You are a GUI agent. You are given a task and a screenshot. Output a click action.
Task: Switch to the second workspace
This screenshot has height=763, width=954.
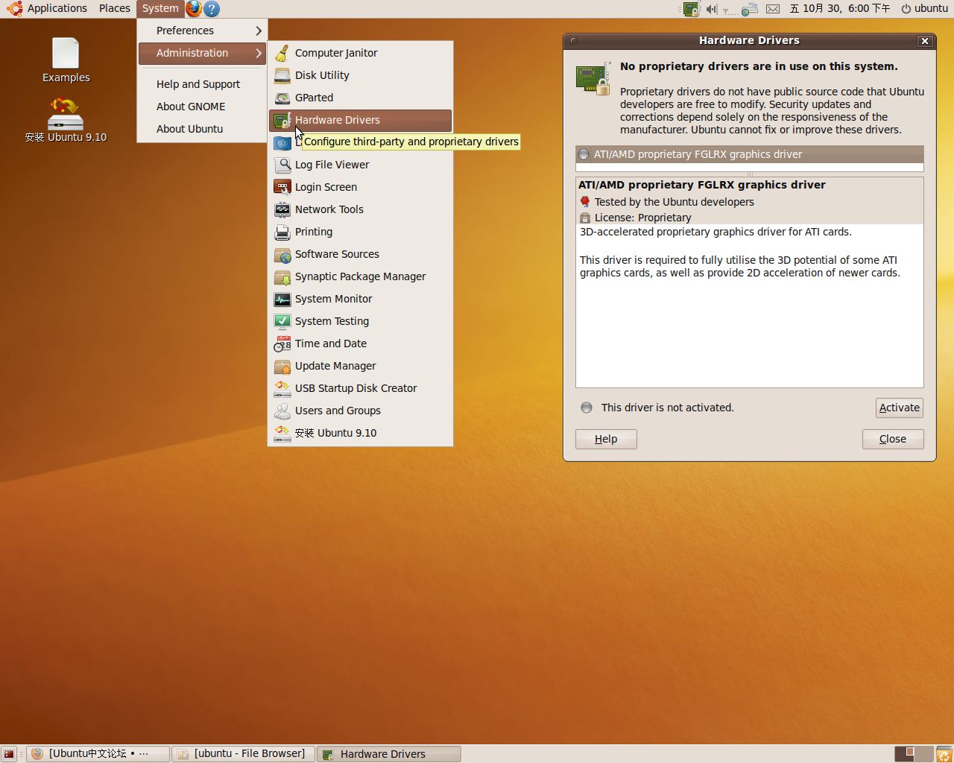point(923,754)
